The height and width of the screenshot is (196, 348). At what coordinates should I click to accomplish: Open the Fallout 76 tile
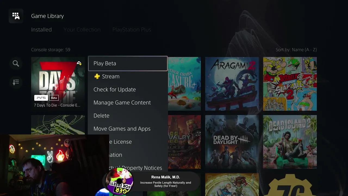[x=290, y=185]
